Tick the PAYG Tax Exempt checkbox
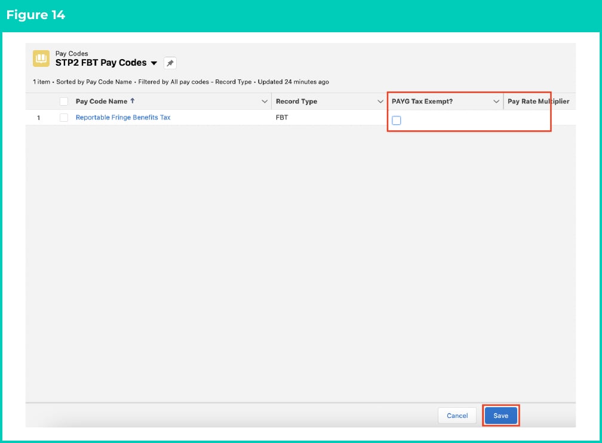Image resolution: width=602 pixels, height=443 pixels. click(x=396, y=120)
